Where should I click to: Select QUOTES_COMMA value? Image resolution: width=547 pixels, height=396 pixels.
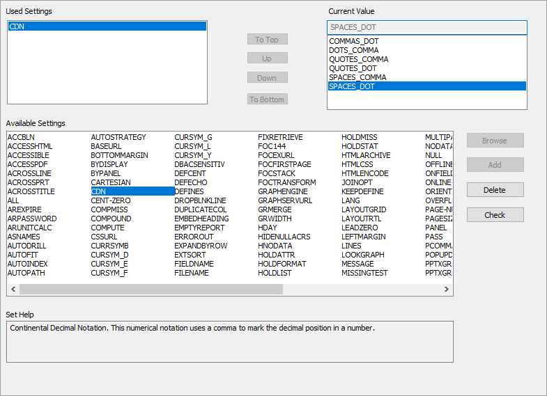[359, 59]
